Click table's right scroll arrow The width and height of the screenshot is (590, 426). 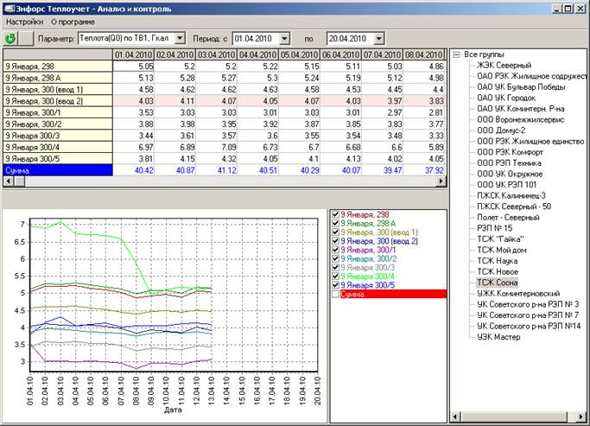441,181
